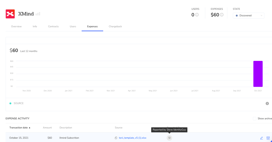
Task: Click the Amount column header
Action: pos(47,128)
